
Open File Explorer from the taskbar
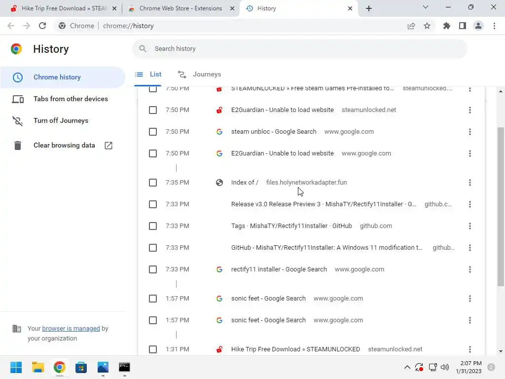click(x=37, y=367)
